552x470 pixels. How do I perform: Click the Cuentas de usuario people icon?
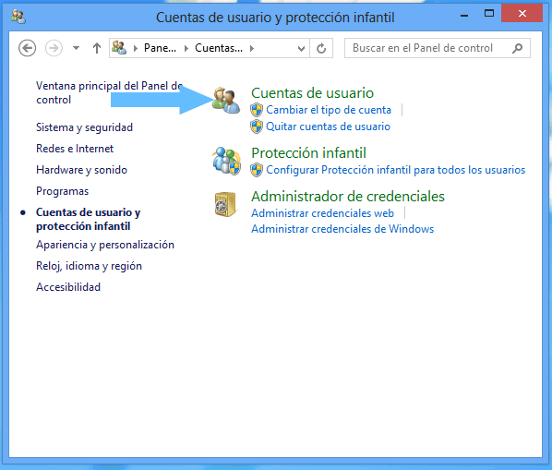pos(226,101)
